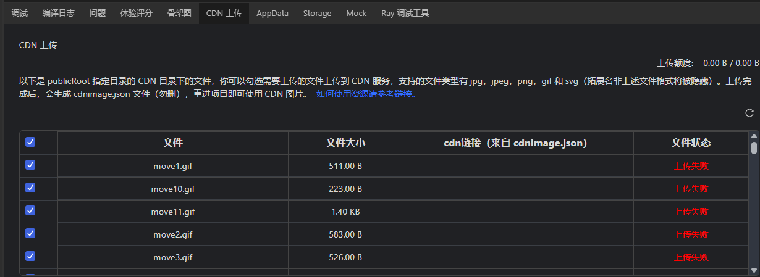The image size is (760, 277).
Task: Open the 骨架图 tab
Action: pyautogui.click(x=179, y=13)
